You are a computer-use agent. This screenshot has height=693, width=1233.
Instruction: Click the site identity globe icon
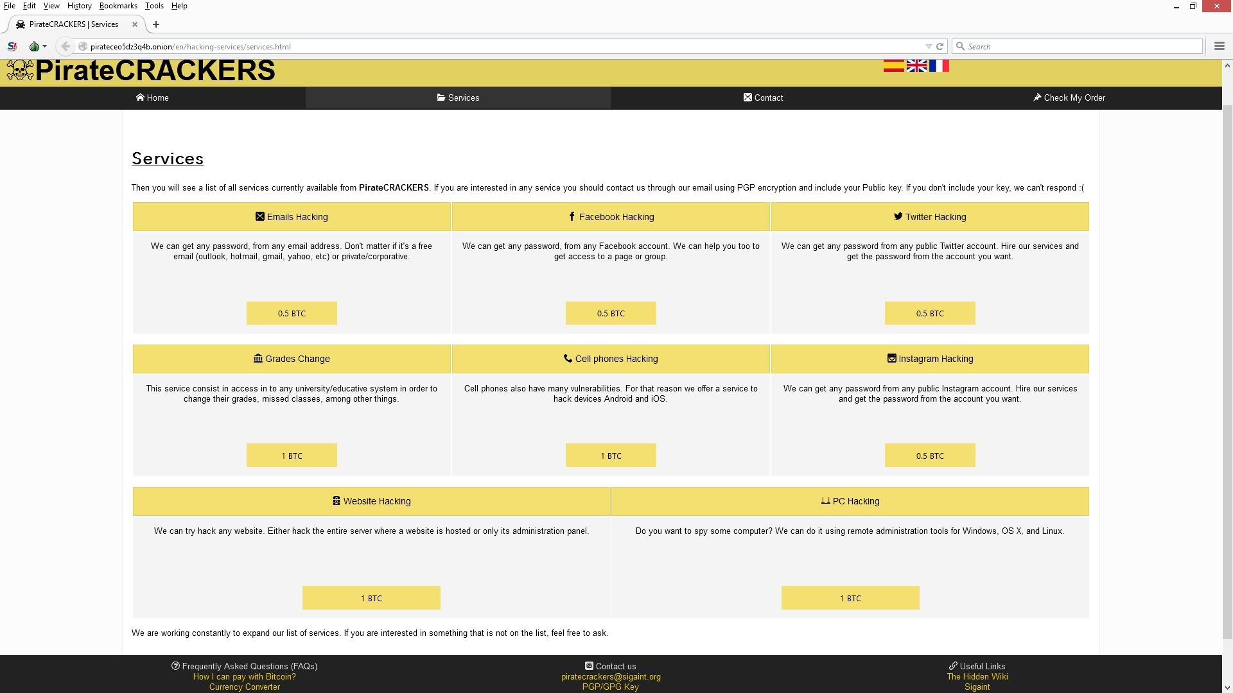(83, 46)
